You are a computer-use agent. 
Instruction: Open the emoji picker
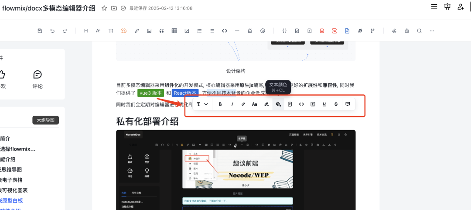(x=263, y=31)
